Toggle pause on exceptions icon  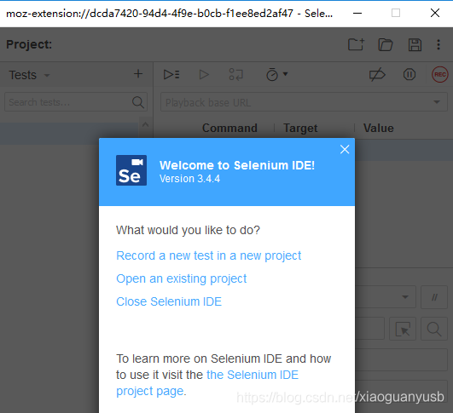[409, 74]
